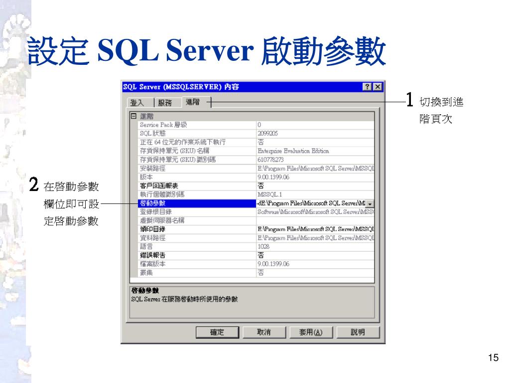Select the 客戶回函報表 property row

pyautogui.click(x=256, y=186)
